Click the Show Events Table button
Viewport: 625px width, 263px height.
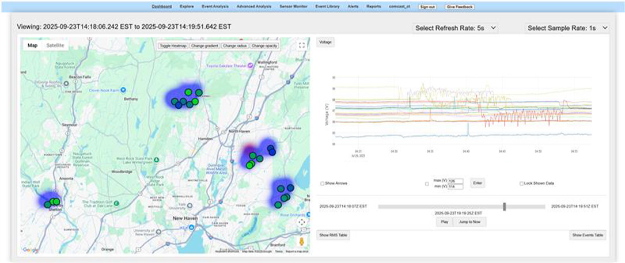coord(588,235)
